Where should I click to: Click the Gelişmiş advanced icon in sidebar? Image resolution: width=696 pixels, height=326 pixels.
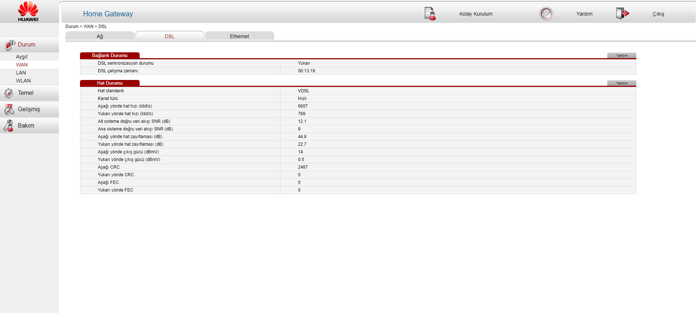pos(9,109)
